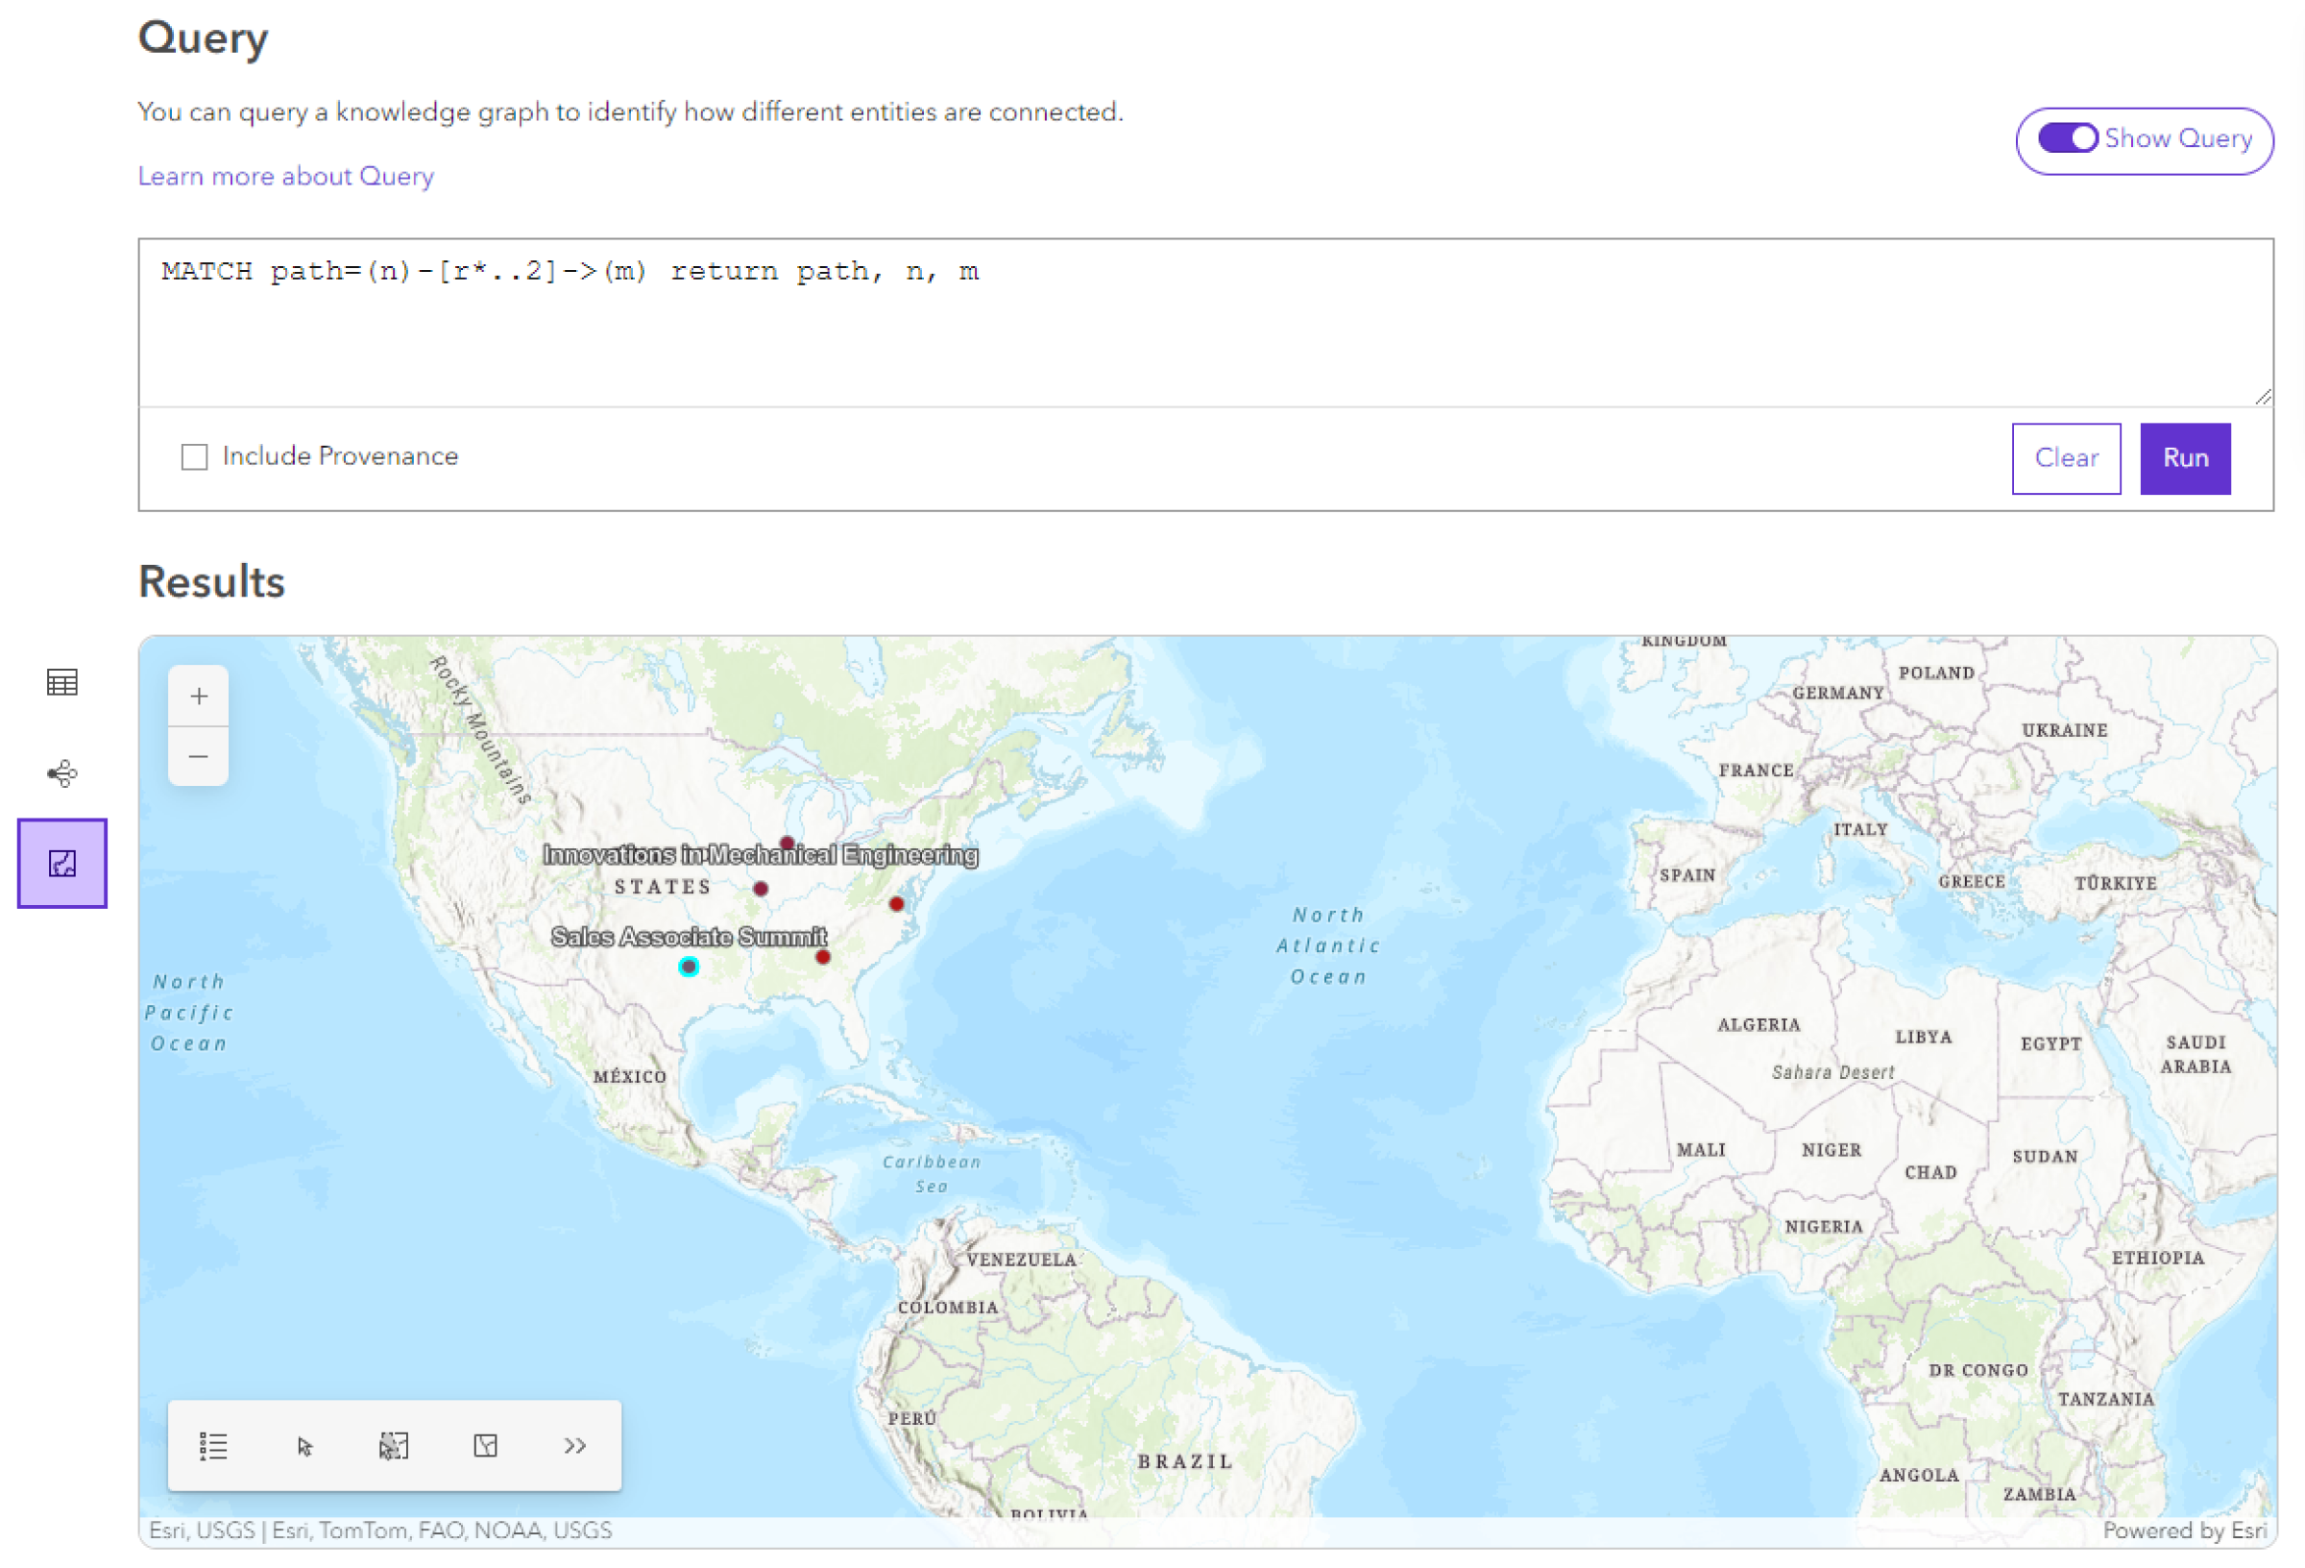Screen dimensions: 2305x1568
Task: Click the Powered by Esri attribution
Action: click(2181, 1531)
